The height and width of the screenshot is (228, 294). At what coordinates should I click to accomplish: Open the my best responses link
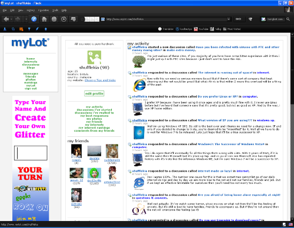point(94,116)
